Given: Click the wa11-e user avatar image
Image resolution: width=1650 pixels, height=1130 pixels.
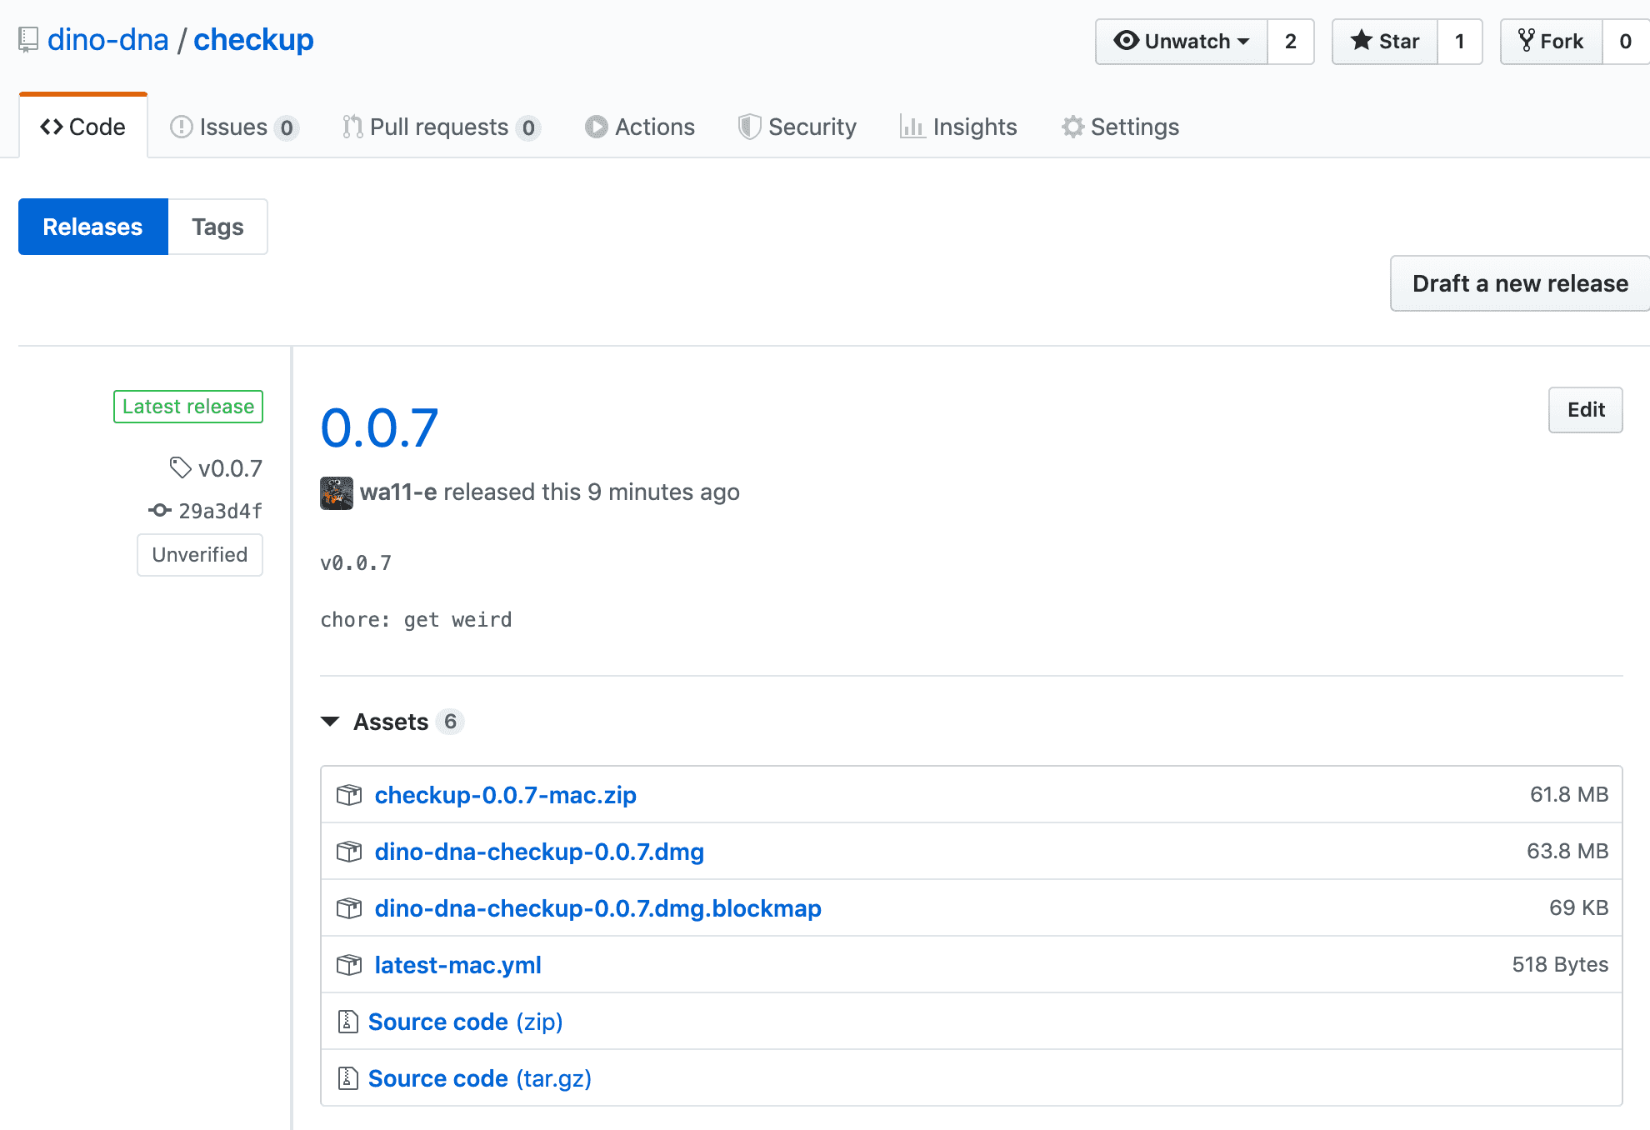Looking at the screenshot, I should (x=336, y=492).
